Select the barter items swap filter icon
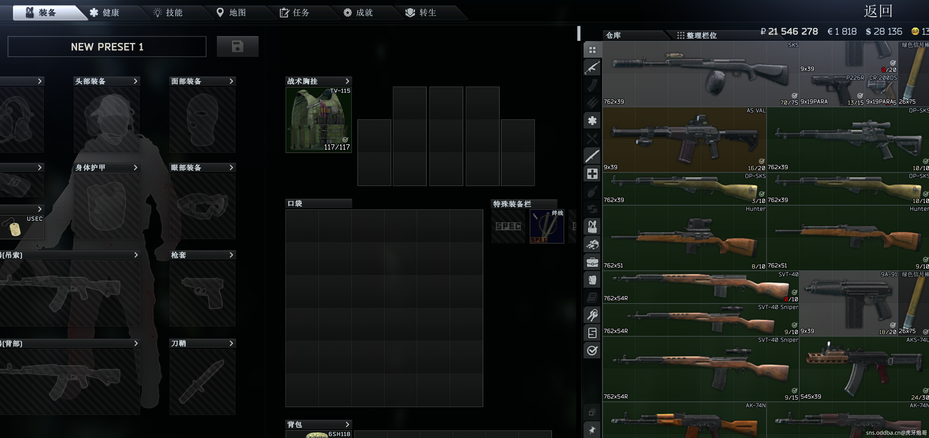This screenshot has height=438, width=929. [592, 209]
